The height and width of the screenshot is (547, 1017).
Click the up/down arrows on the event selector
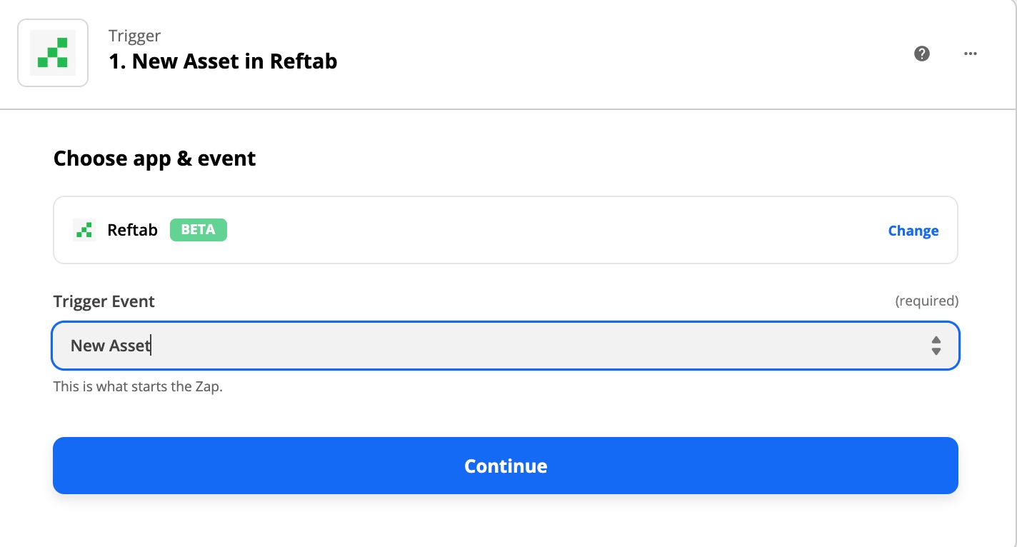click(936, 346)
